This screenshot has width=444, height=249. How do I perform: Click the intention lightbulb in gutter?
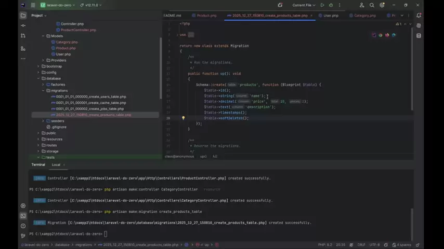(x=183, y=118)
